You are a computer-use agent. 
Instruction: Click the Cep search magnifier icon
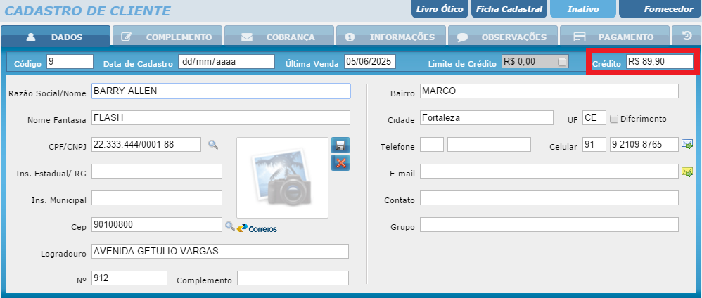229,226
